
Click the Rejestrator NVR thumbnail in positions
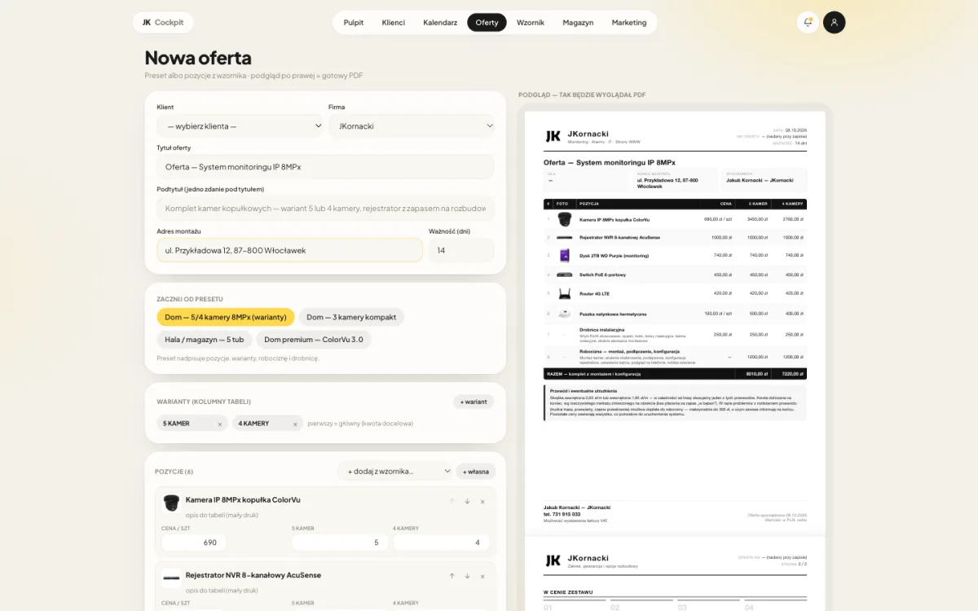pos(171,578)
